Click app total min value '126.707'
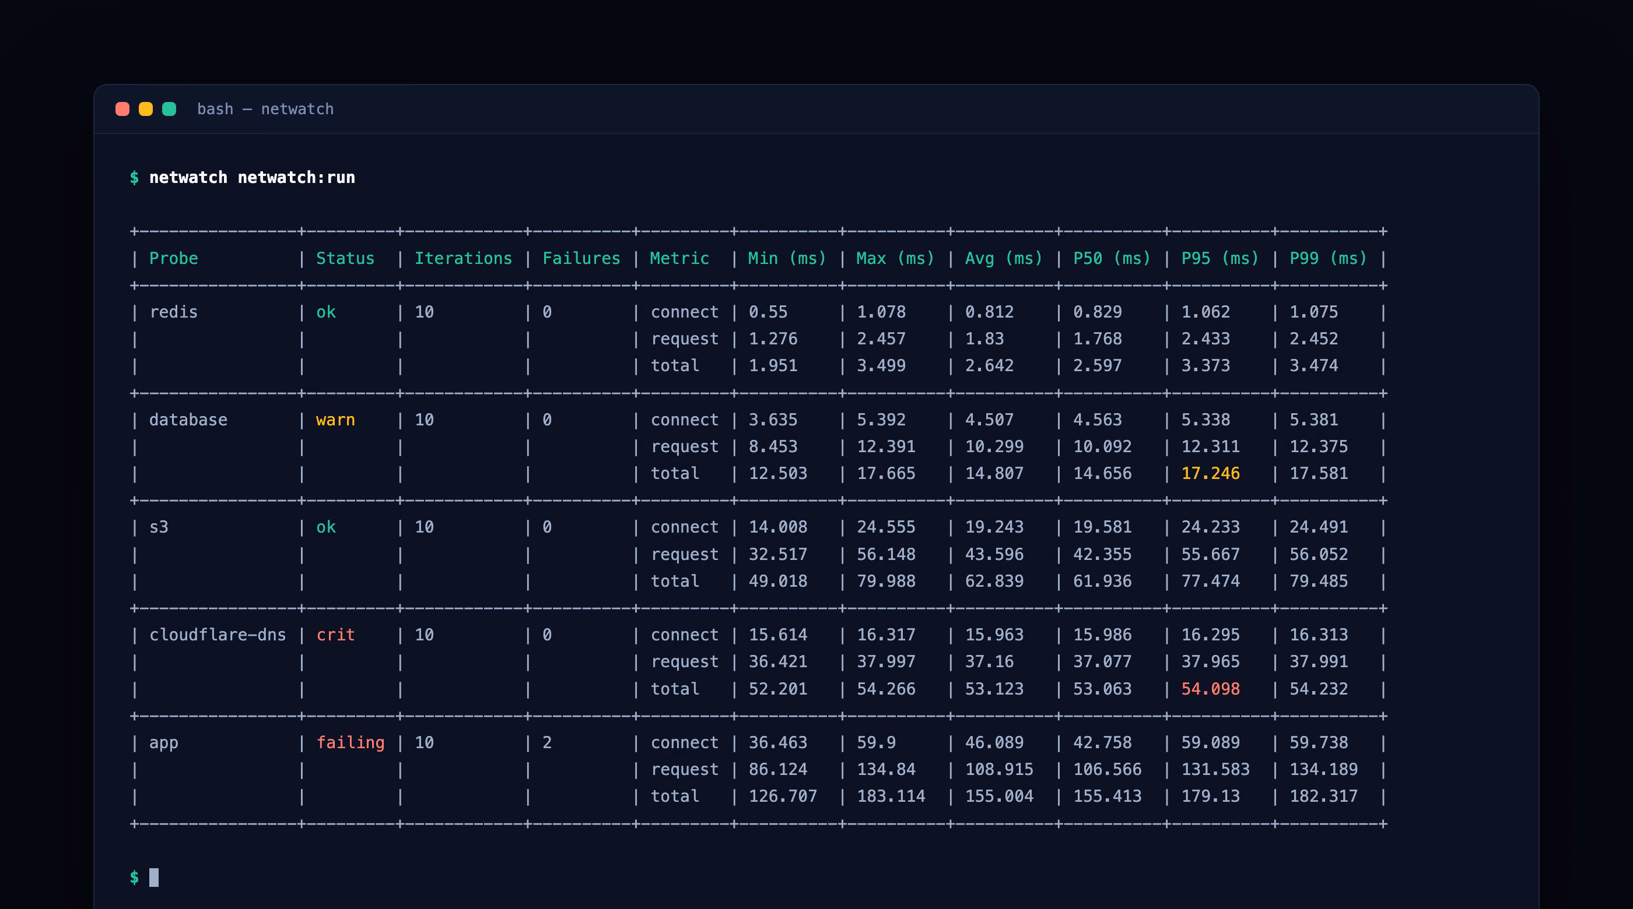Screen dimensions: 1633x909 783,795
